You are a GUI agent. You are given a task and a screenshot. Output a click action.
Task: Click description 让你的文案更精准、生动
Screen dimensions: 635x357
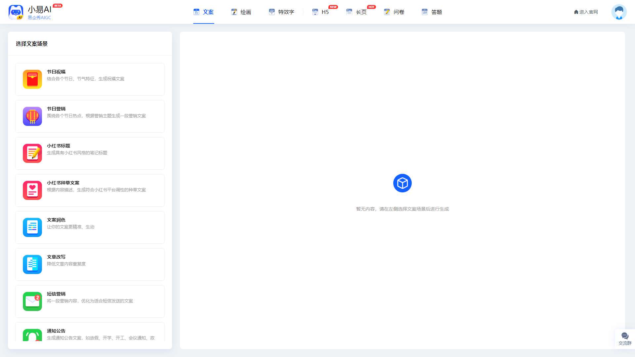71,227
